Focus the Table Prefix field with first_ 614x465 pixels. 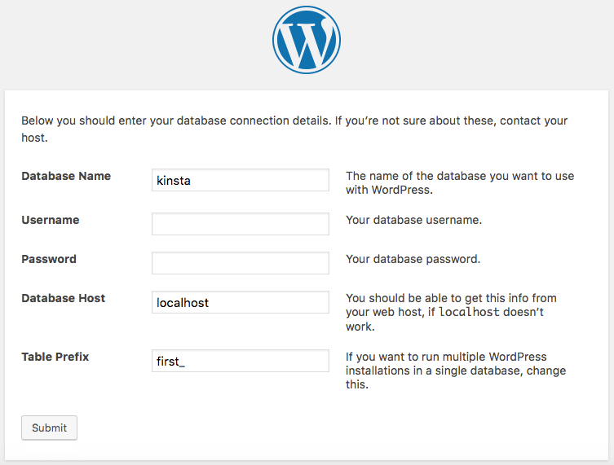pos(241,361)
